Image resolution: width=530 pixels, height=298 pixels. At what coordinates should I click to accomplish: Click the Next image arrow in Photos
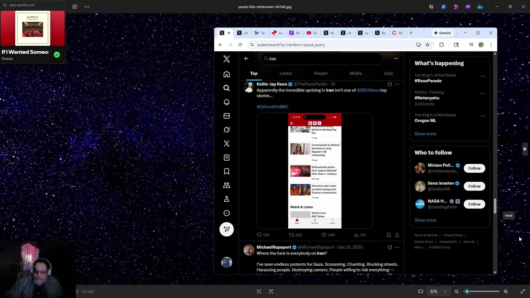click(x=525, y=149)
